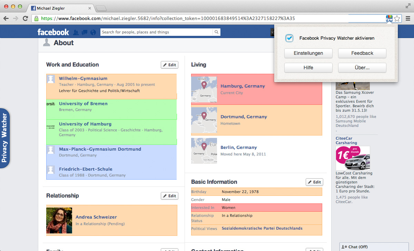The image size is (414, 251).
Task: Open Facebook friend requests icon
Action: [x=76, y=32]
